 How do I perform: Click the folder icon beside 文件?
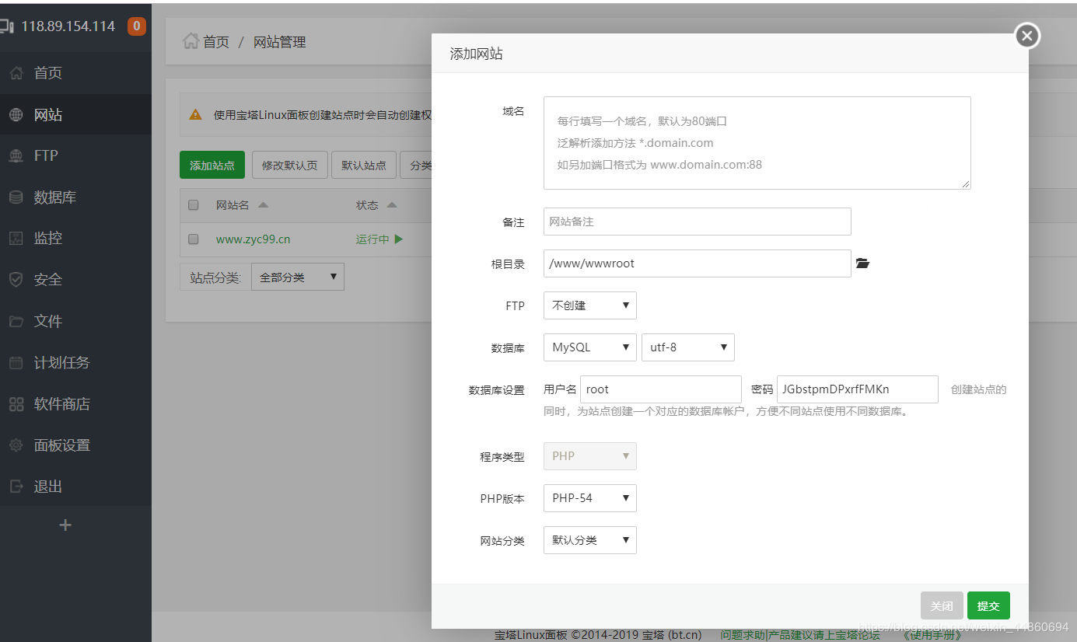tap(16, 321)
